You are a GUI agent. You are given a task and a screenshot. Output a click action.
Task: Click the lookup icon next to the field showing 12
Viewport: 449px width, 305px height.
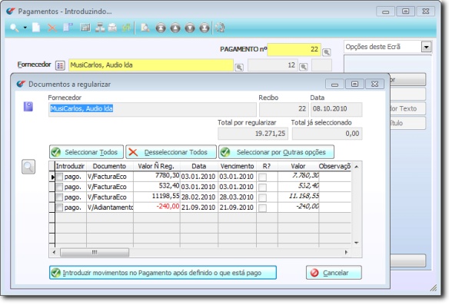point(303,67)
